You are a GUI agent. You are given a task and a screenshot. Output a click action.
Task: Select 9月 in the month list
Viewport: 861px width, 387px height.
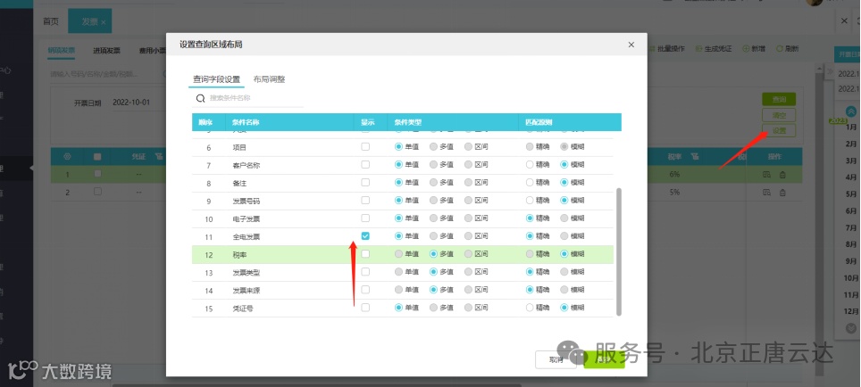[851, 261]
